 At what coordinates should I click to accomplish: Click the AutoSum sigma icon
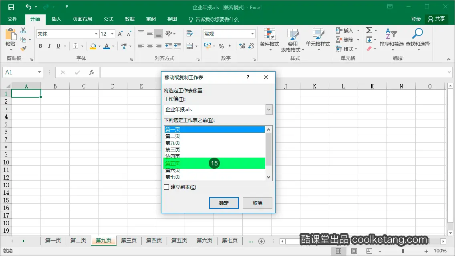369,30
